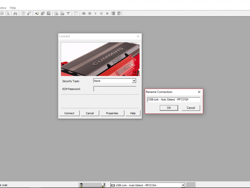
Task: Cancel the Rename Connection dialog
Action: click(191, 108)
